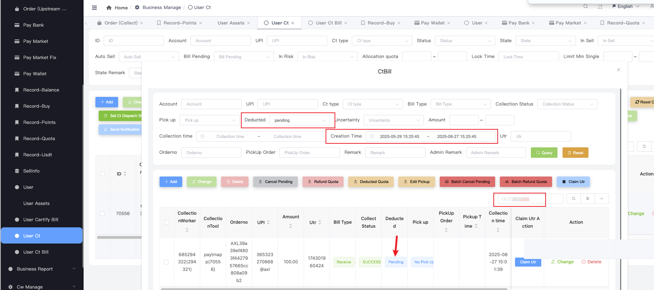The image size is (654, 290).
Task: Click the Orderno input field
Action: point(211,153)
